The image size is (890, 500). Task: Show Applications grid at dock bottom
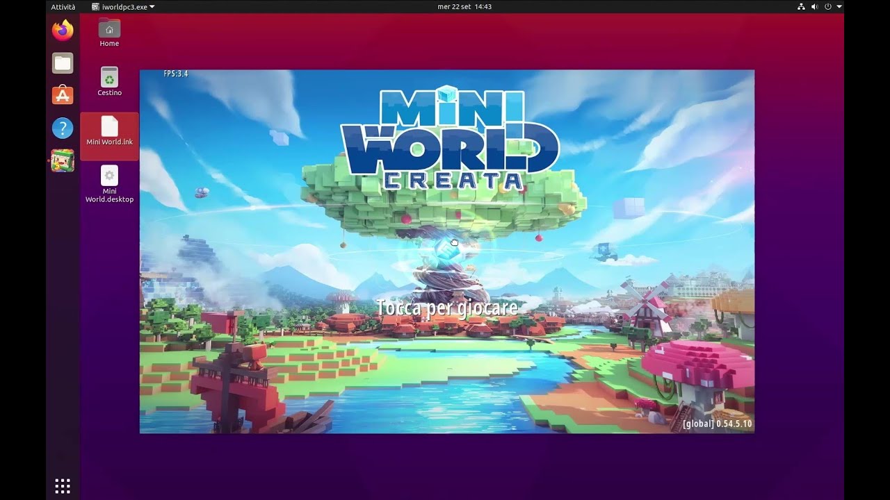pos(63,485)
